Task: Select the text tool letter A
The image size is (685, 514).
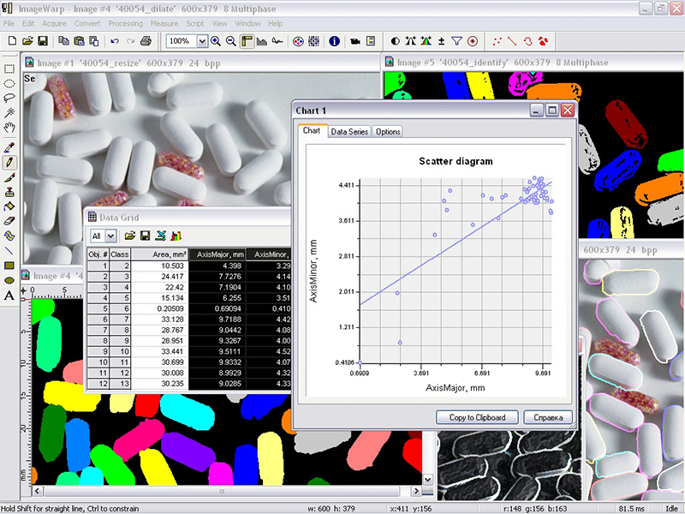Action: [x=9, y=296]
